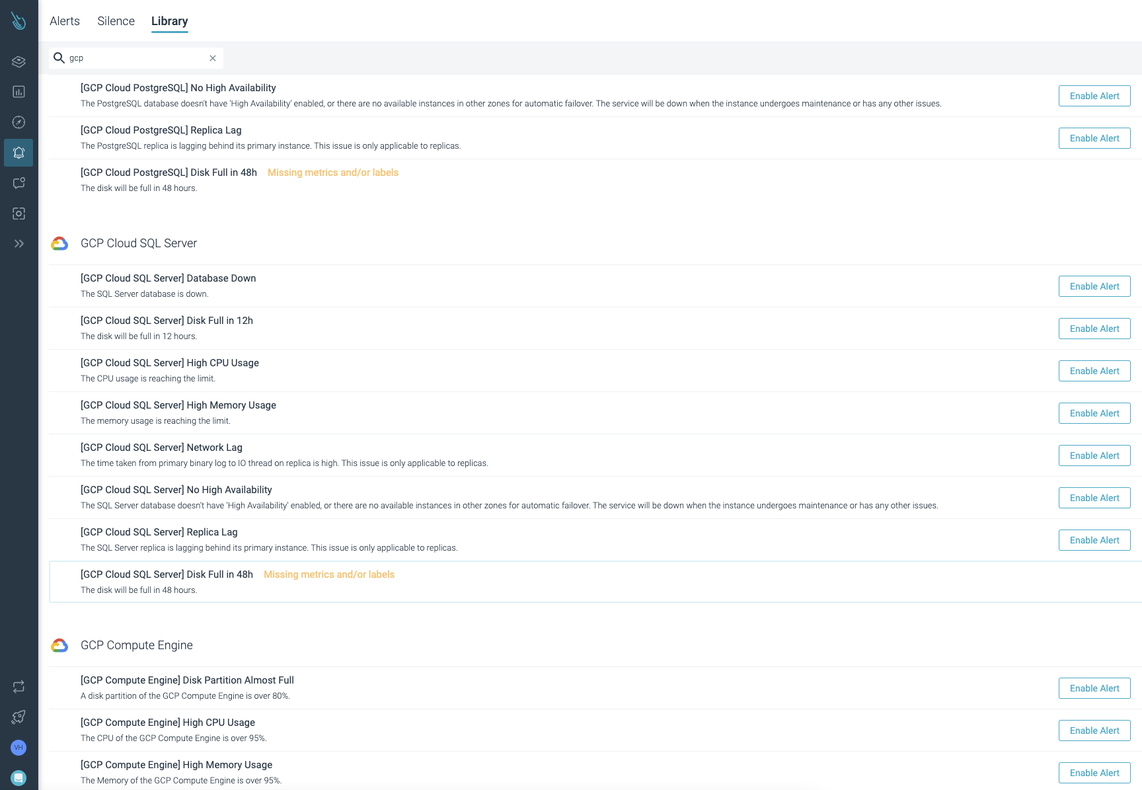Click Missing metrics label on SQL Server row
This screenshot has height=790, width=1142.
tap(329, 574)
